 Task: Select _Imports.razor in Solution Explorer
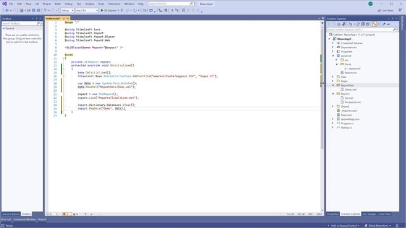click(x=349, y=111)
